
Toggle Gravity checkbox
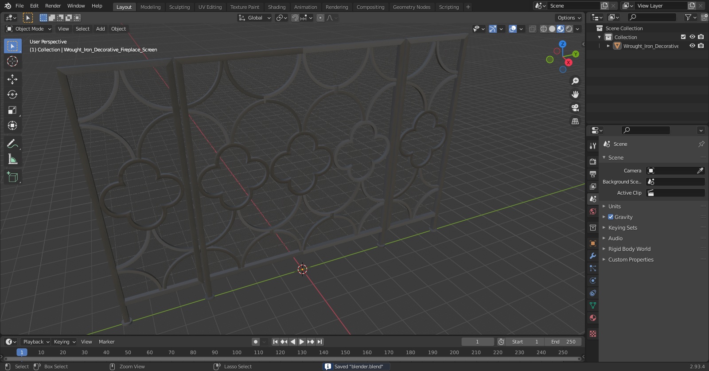pyautogui.click(x=611, y=217)
